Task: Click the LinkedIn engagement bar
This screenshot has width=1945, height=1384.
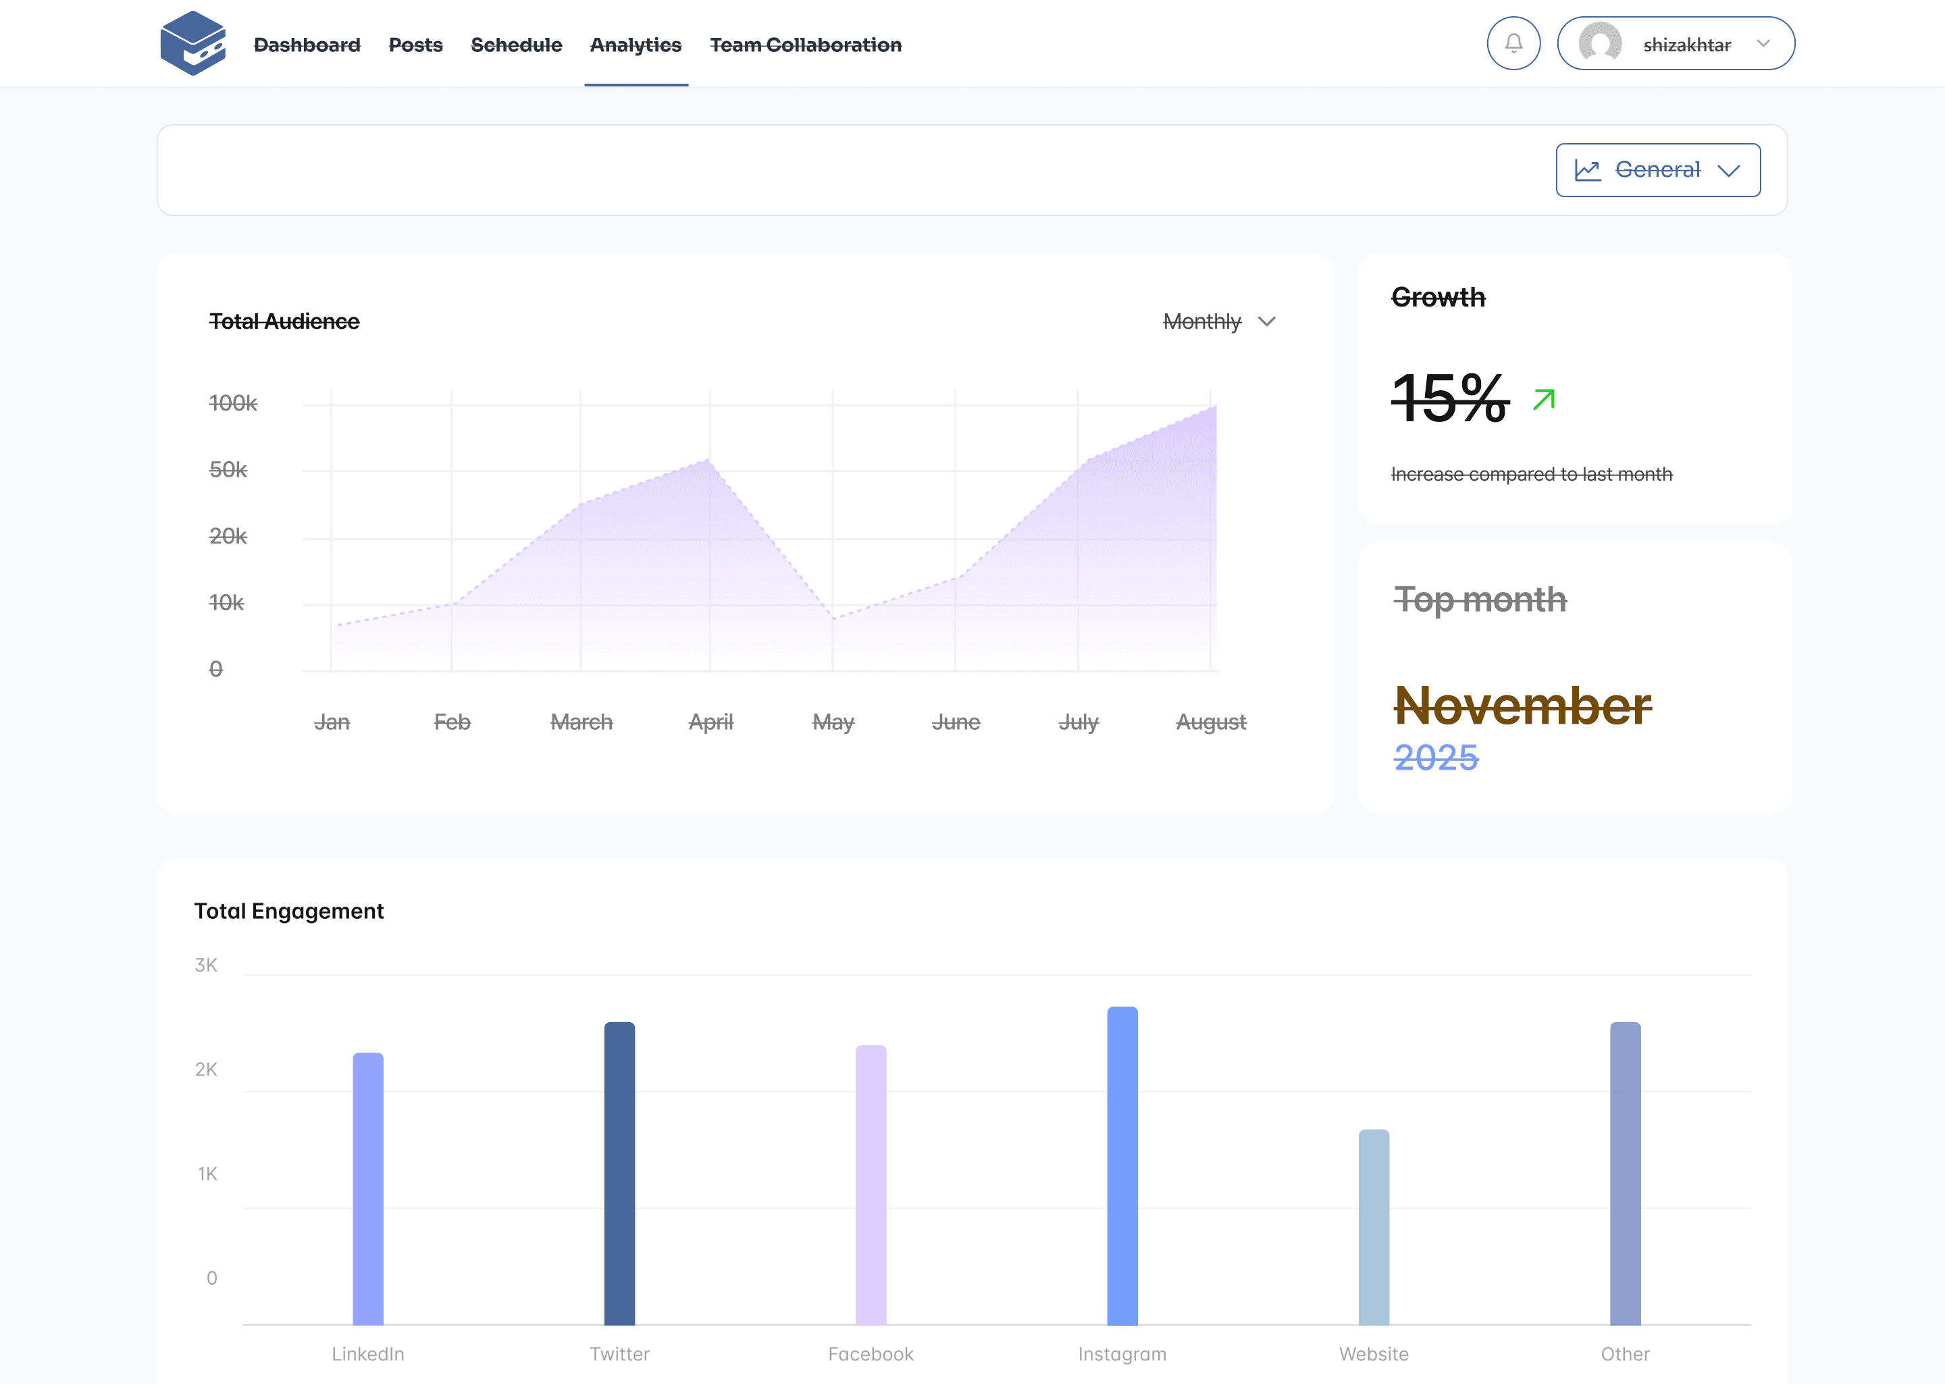Action: tap(367, 1188)
